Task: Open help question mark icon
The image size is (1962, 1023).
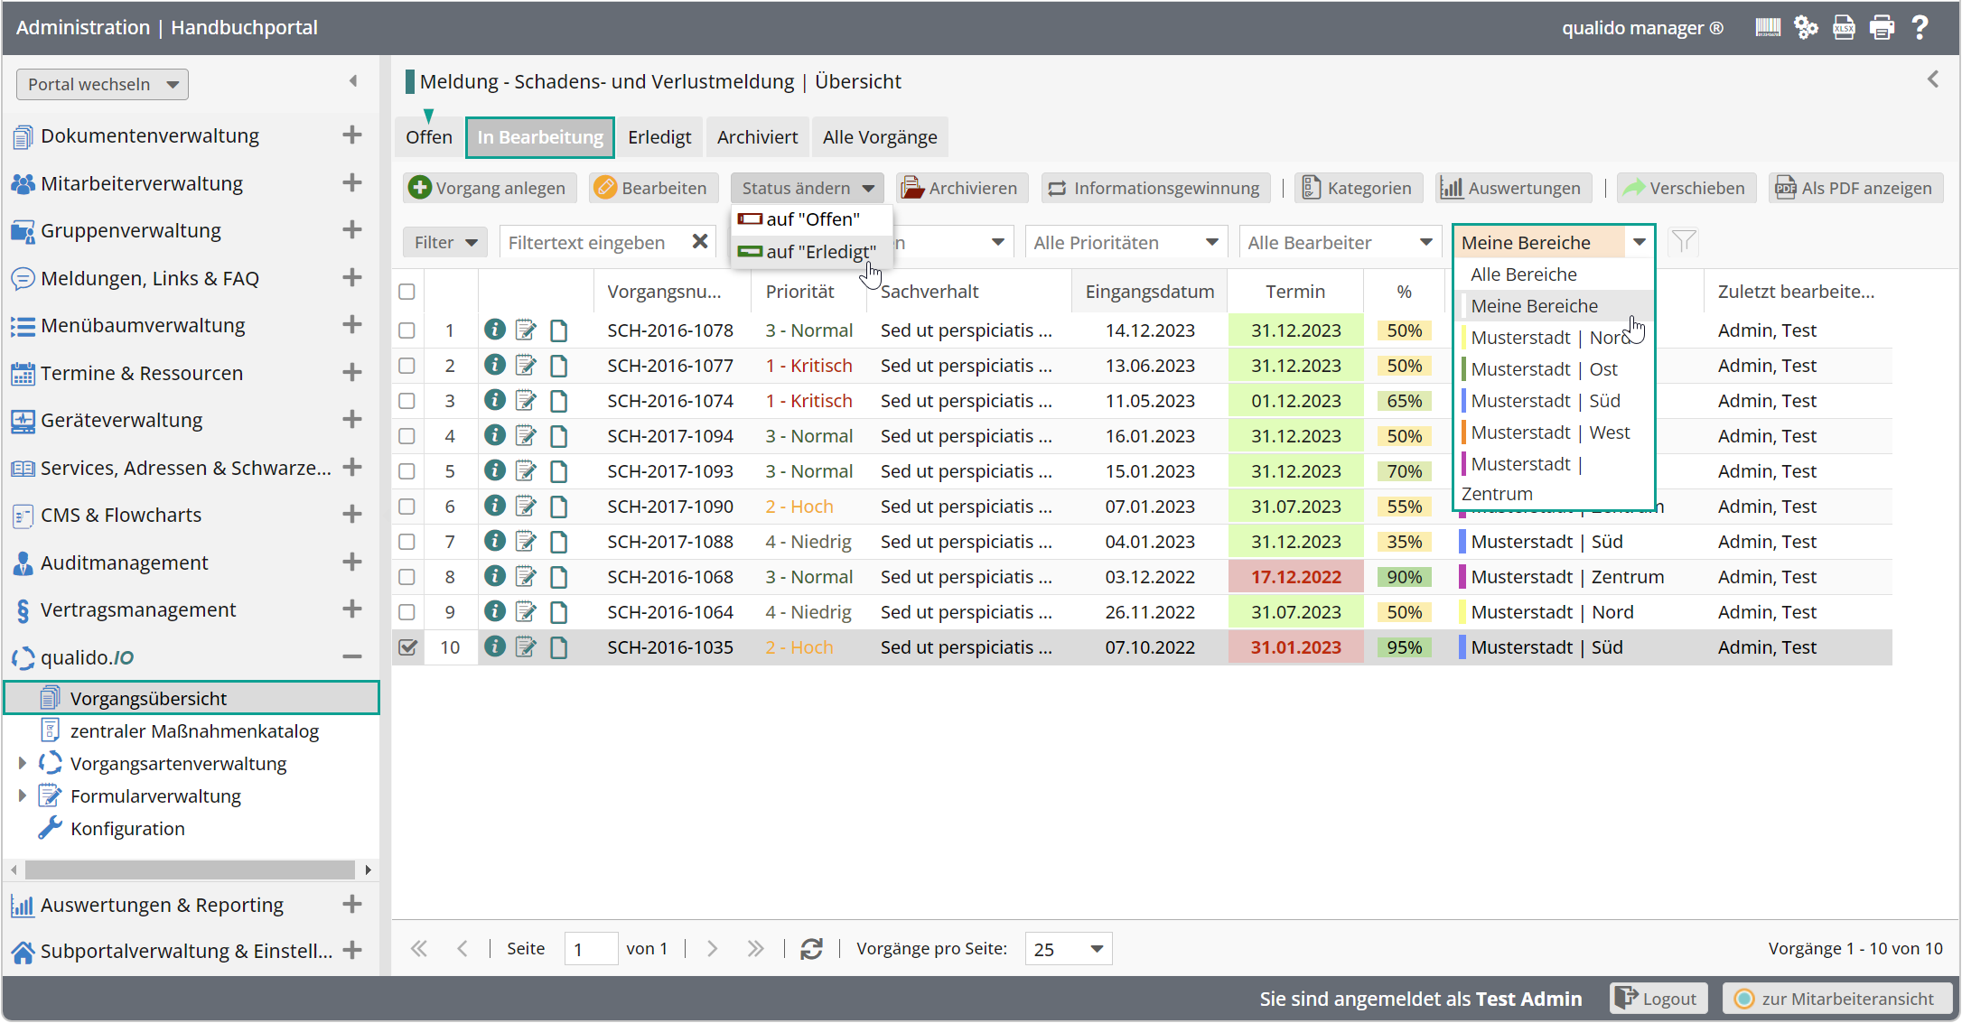Action: pos(1920,28)
